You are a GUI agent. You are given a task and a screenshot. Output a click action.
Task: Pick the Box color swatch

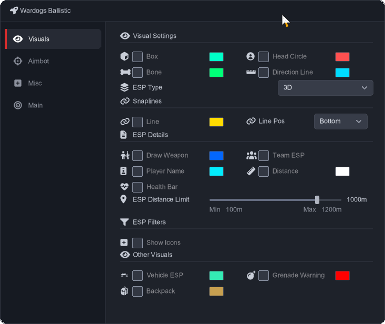[x=216, y=57]
